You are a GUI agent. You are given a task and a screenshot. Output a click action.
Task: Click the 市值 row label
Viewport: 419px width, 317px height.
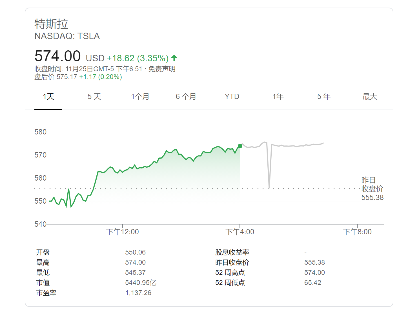43,283
